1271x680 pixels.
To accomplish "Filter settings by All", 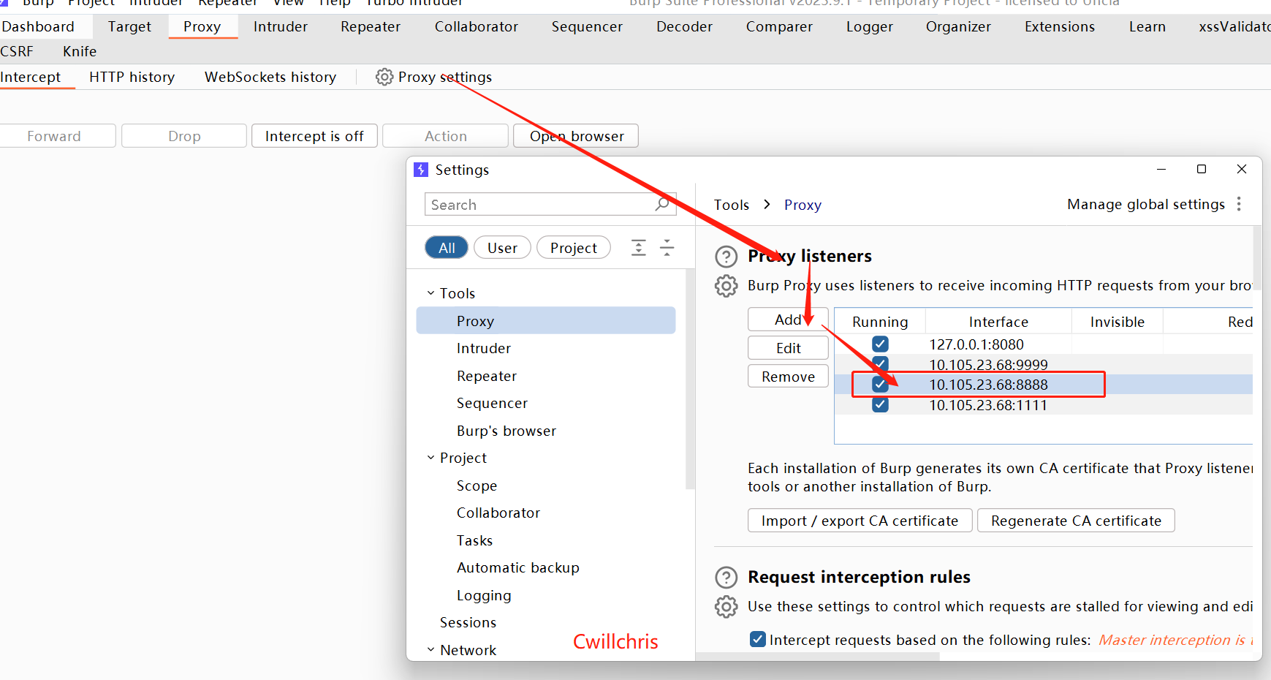I will [x=447, y=248].
